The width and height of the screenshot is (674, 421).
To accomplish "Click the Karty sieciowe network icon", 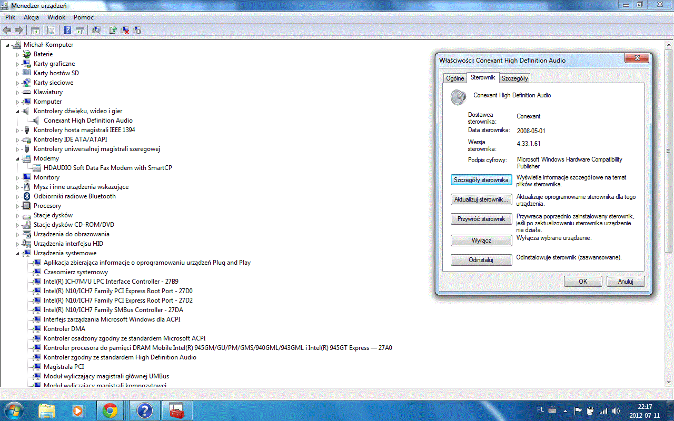I will click(27, 83).
